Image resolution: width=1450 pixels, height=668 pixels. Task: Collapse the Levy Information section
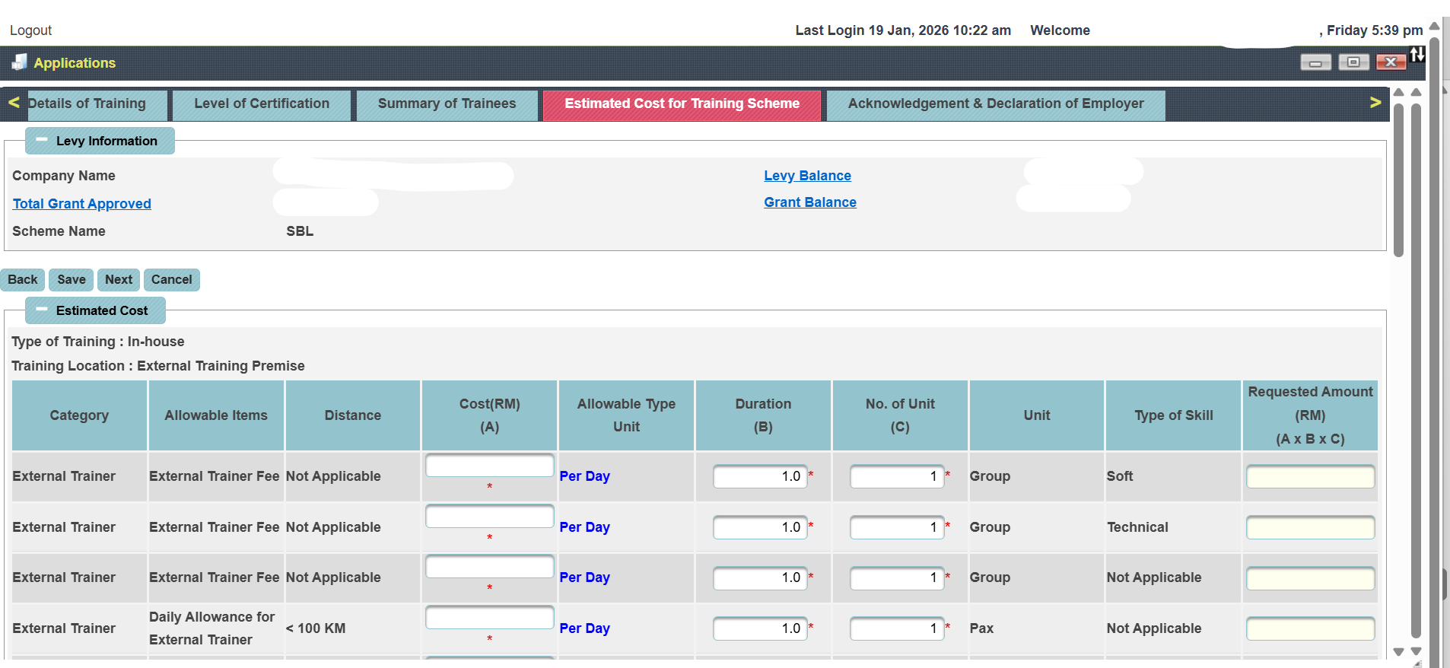[x=42, y=141]
